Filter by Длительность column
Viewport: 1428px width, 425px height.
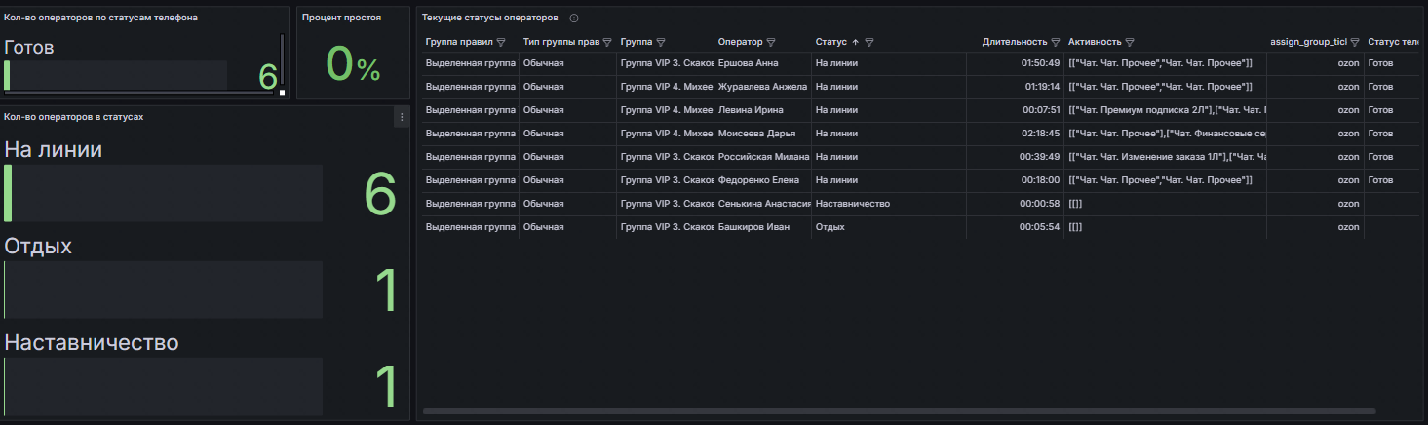pos(1055,43)
